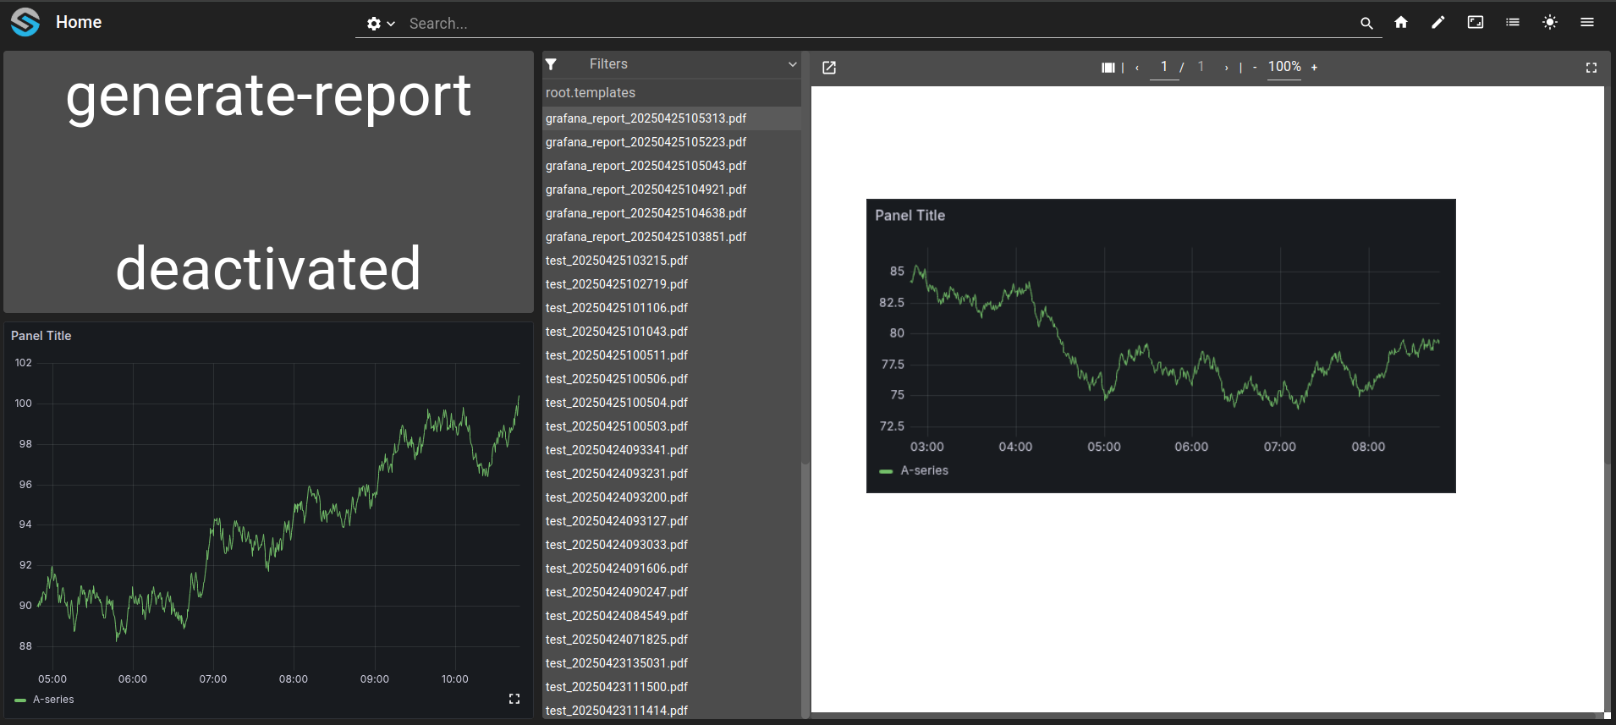Zoom in PDF with plus button
Viewport: 1616px width, 725px height.
1314,68
